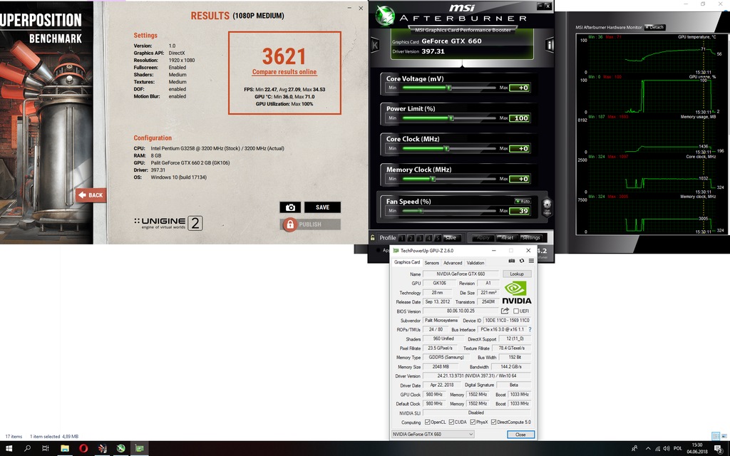The image size is (730, 456).
Task: Switch to the Advanced tab in GPU-Z
Action: (x=453, y=263)
